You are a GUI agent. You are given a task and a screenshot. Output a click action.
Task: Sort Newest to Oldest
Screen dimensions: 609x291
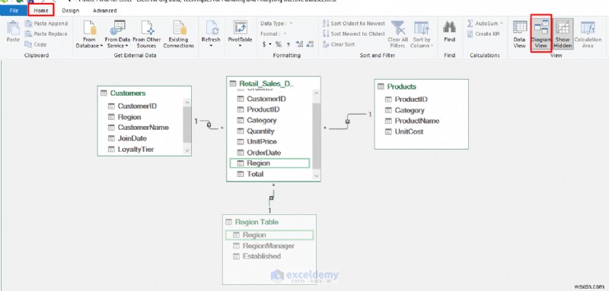click(x=354, y=33)
